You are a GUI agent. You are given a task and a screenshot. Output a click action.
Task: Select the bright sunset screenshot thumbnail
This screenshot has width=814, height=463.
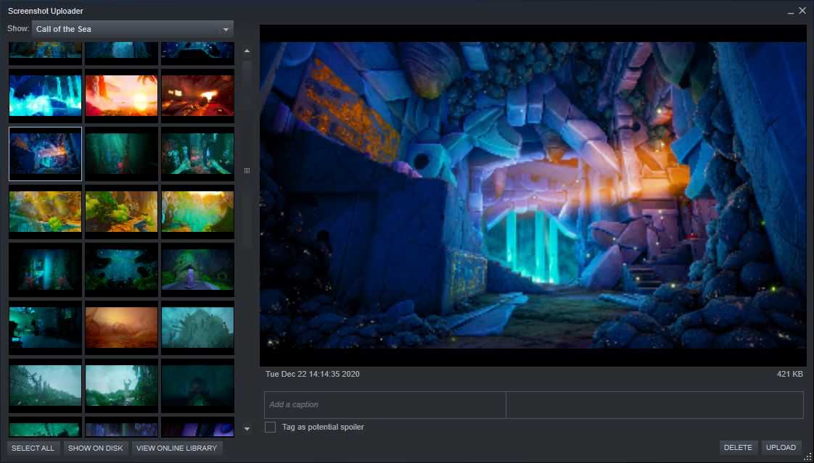click(121, 96)
